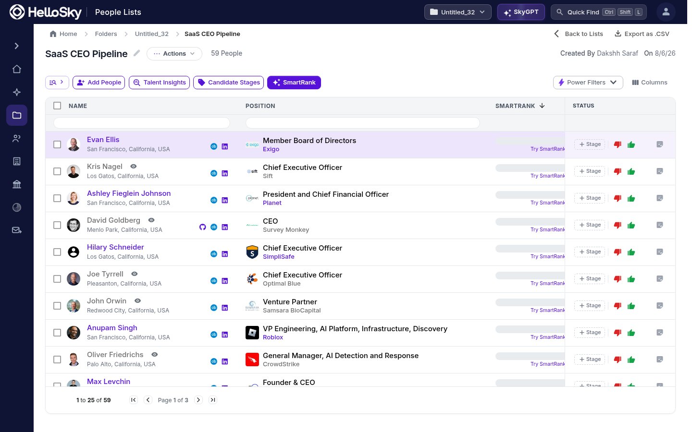Open Anupam Singh's Crunchbase icon
Screen dimensions: 692x432
[x=214, y=335]
